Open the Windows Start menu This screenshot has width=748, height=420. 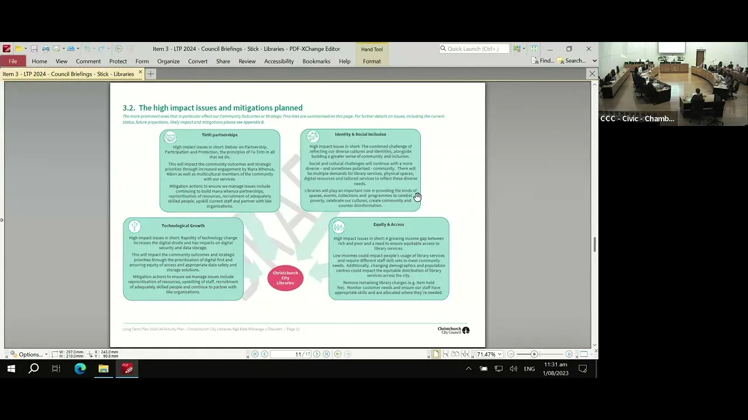[x=11, y=369]
